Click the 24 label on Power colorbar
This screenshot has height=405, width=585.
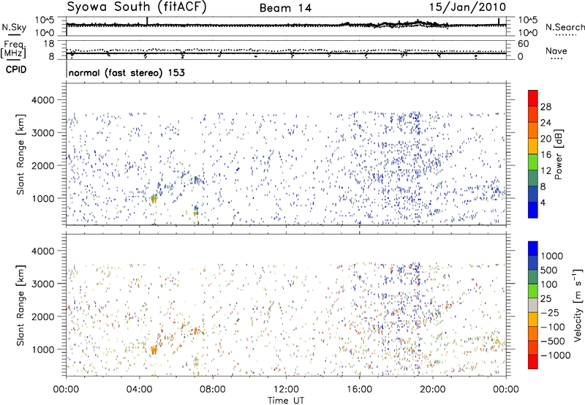pos(546,123)
